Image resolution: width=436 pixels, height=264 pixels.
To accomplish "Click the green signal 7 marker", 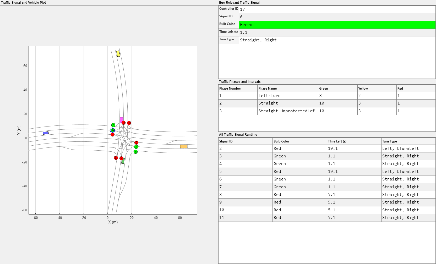I will [x=113, y=125].
